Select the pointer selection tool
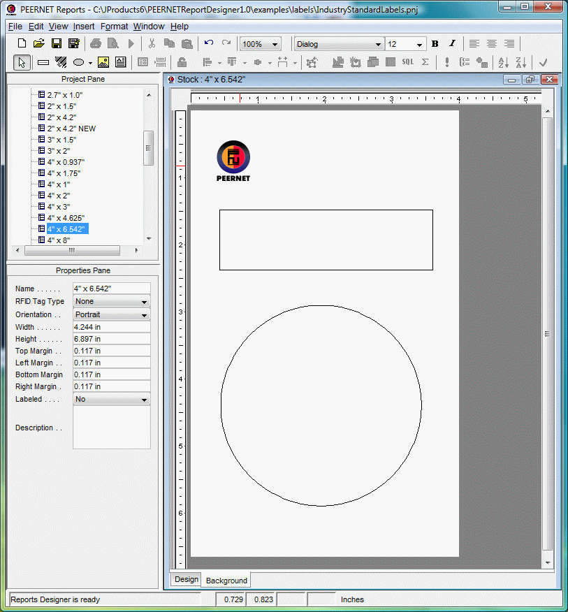The image size is (568, 612). [x=22, y=62]
